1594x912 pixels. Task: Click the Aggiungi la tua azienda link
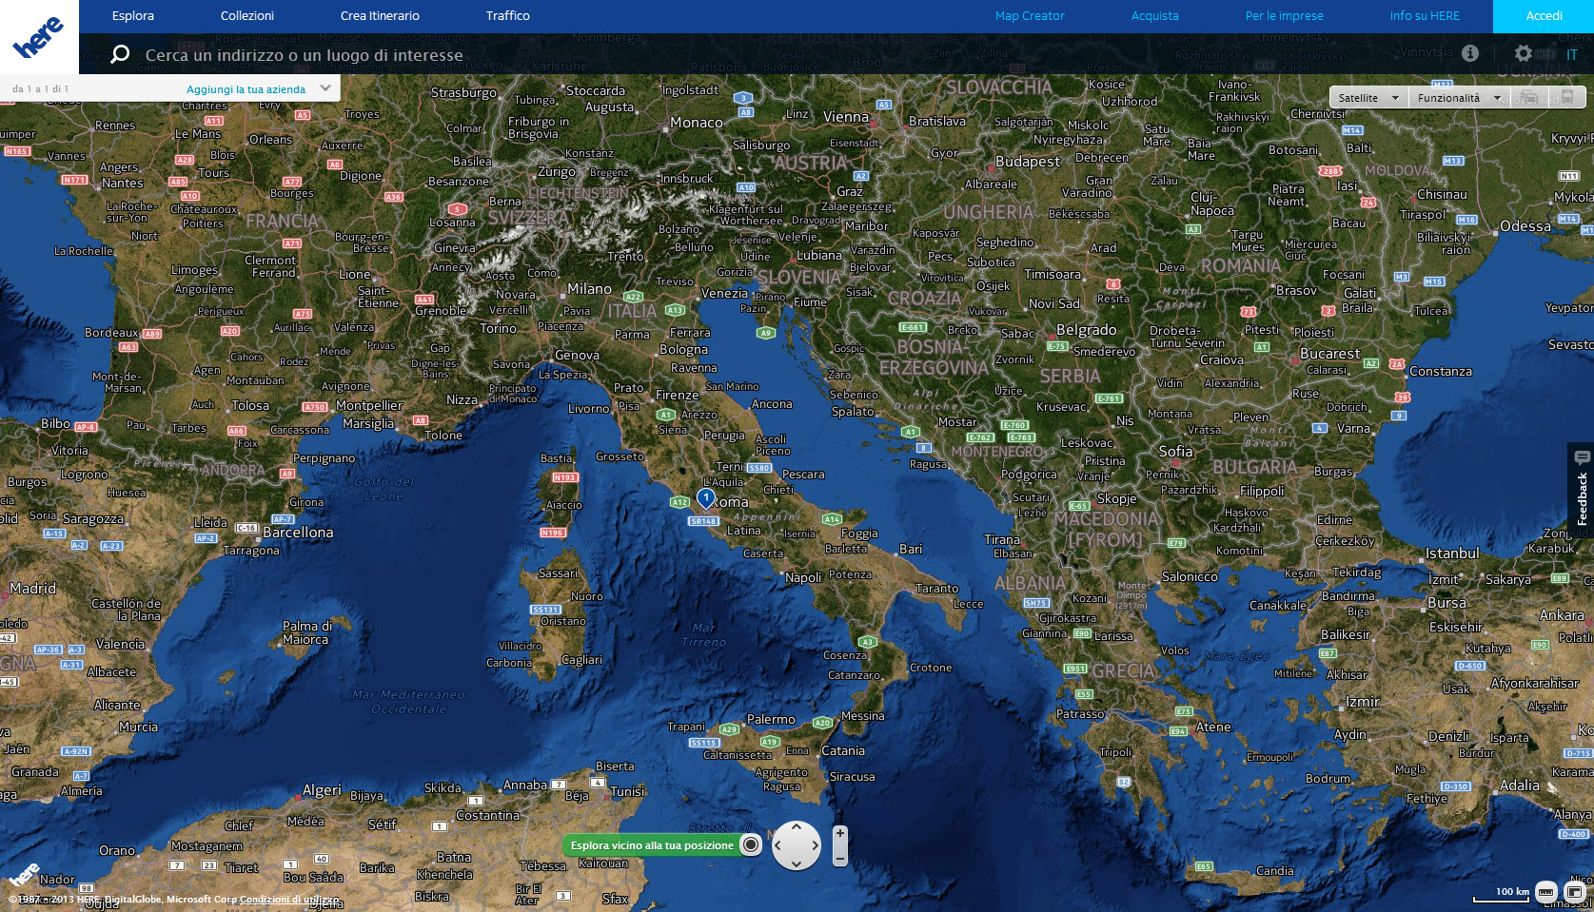tap(246, 89)
